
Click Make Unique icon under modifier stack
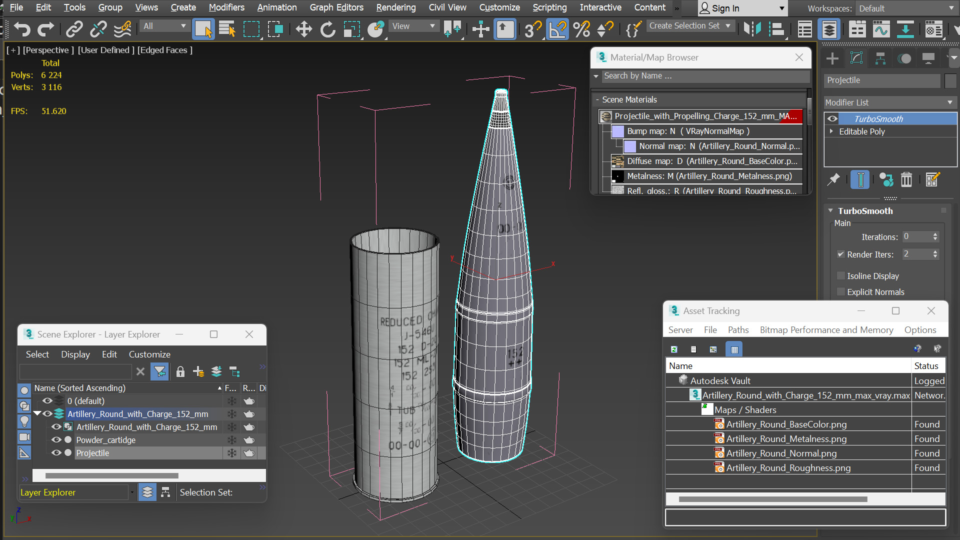click(886, 179)
